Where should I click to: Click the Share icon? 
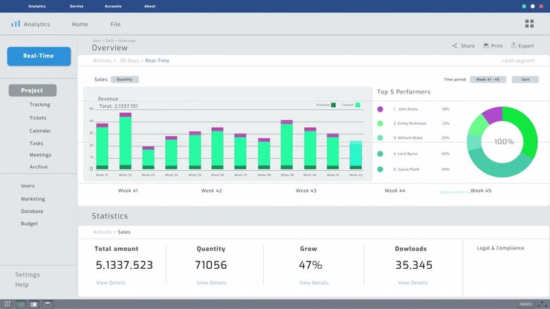click(x=455, y=45)
